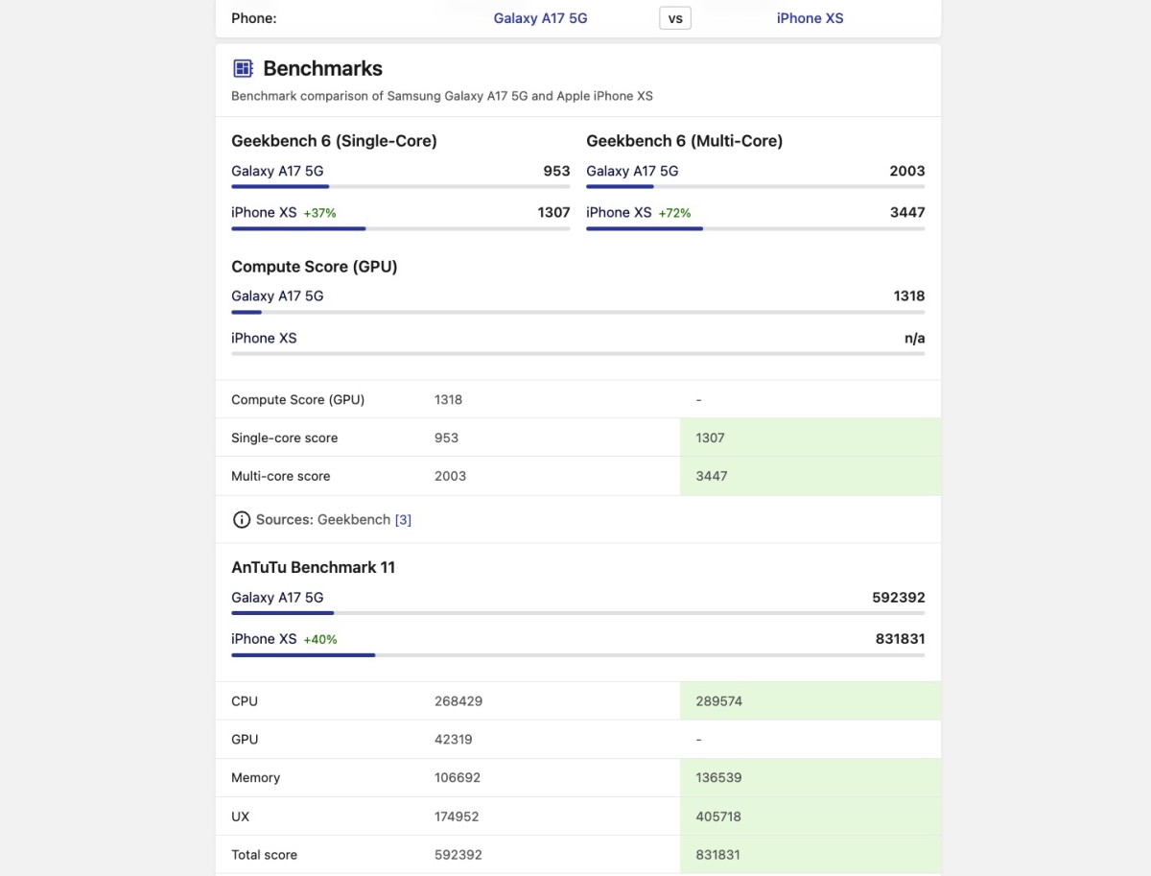Image resolution: width=1151 pixels, height=876 pixels.
Task: Select the iPhone XS total score 831831 cell
Action: (810, 855)
